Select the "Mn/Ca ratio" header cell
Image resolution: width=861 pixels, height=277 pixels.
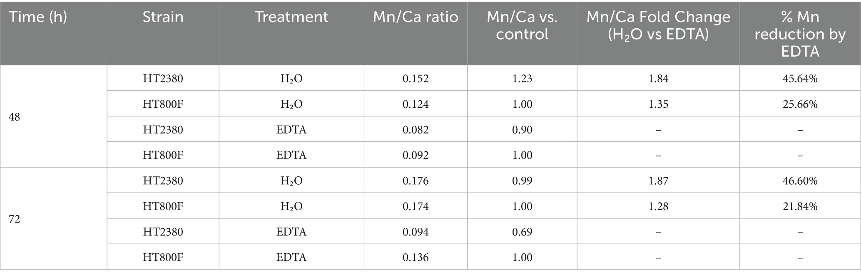coord(416,17)
